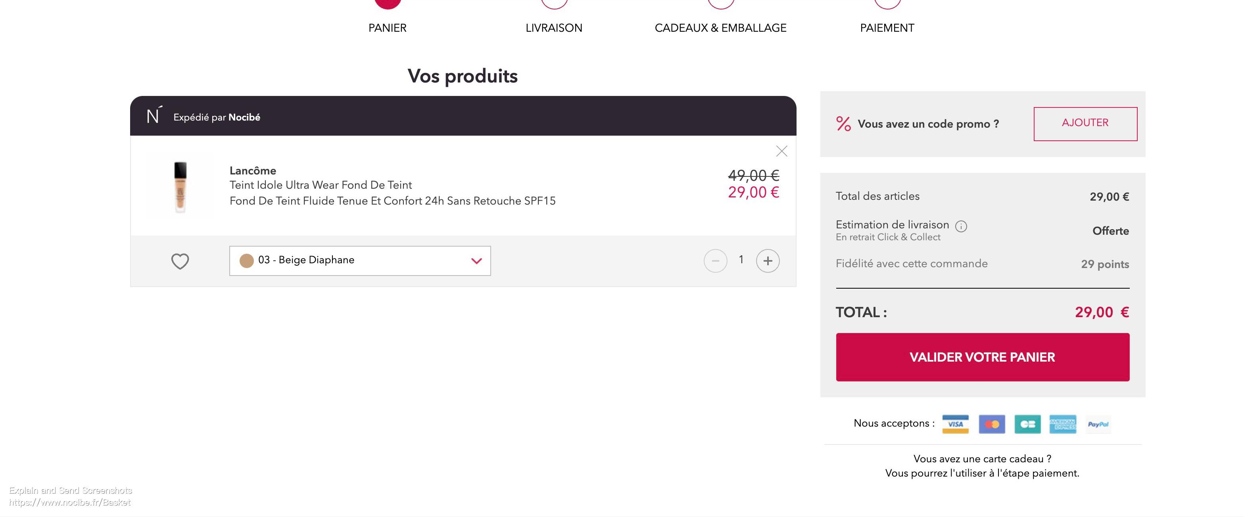
Task: Open the 03 - Beige Diaphane shade dropdown
Action: click(360, 260)
